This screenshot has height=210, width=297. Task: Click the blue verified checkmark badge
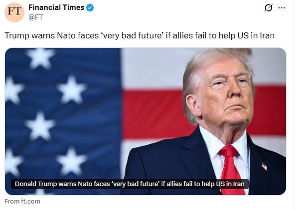pos(90,8)
